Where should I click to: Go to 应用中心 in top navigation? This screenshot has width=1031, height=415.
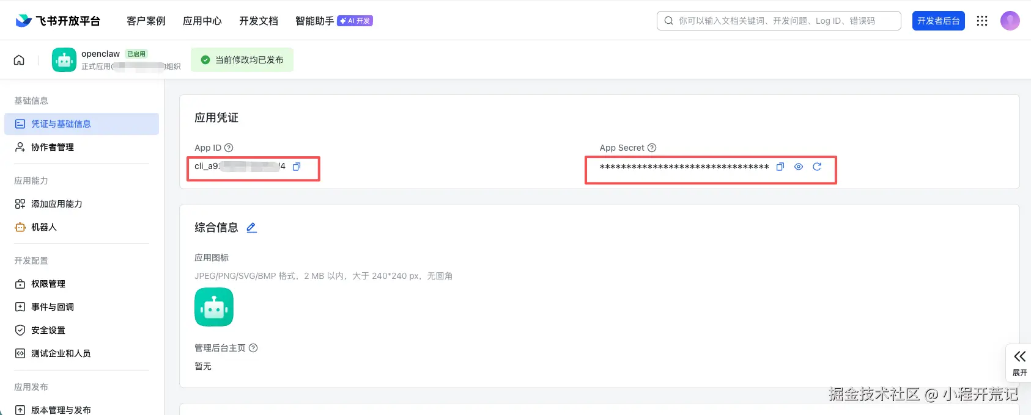202,21
